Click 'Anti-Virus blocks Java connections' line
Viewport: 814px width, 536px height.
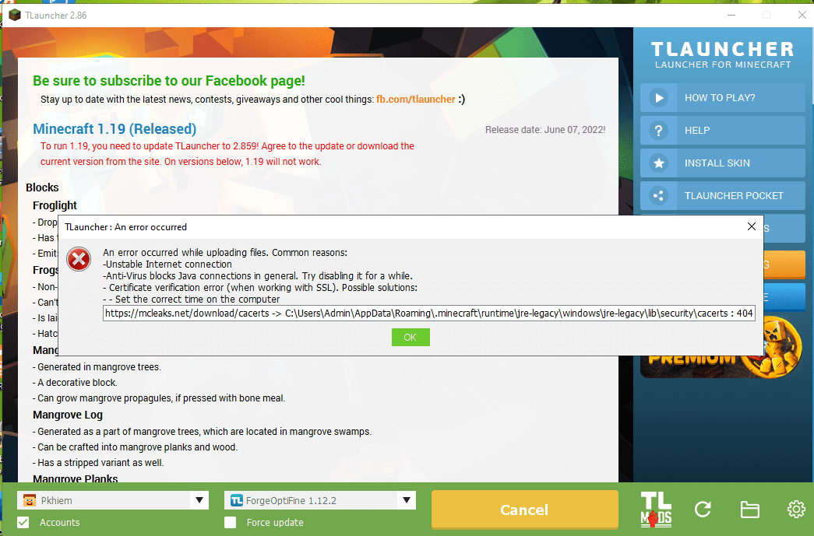[258, 275]
